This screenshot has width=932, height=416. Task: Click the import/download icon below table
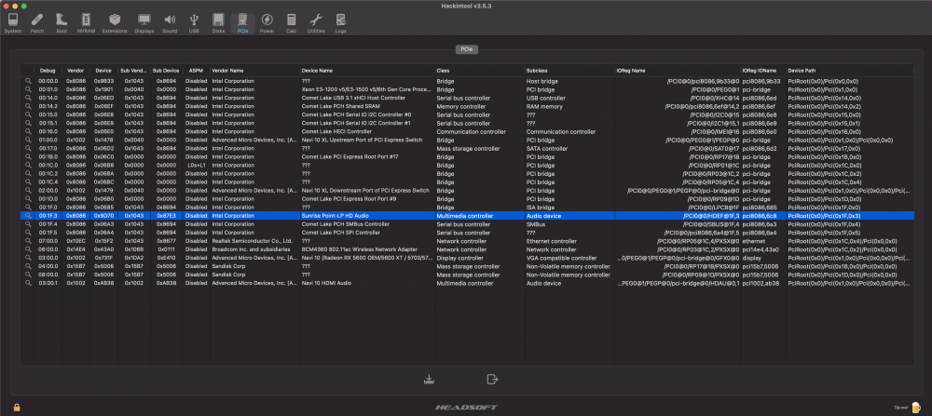point(429,379)
